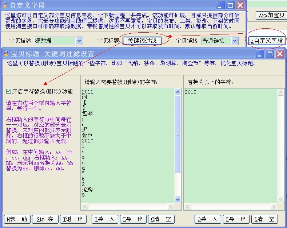Click the F导出 button under replacement list
This screenshot has height=228, width=287.
[236, 219]
